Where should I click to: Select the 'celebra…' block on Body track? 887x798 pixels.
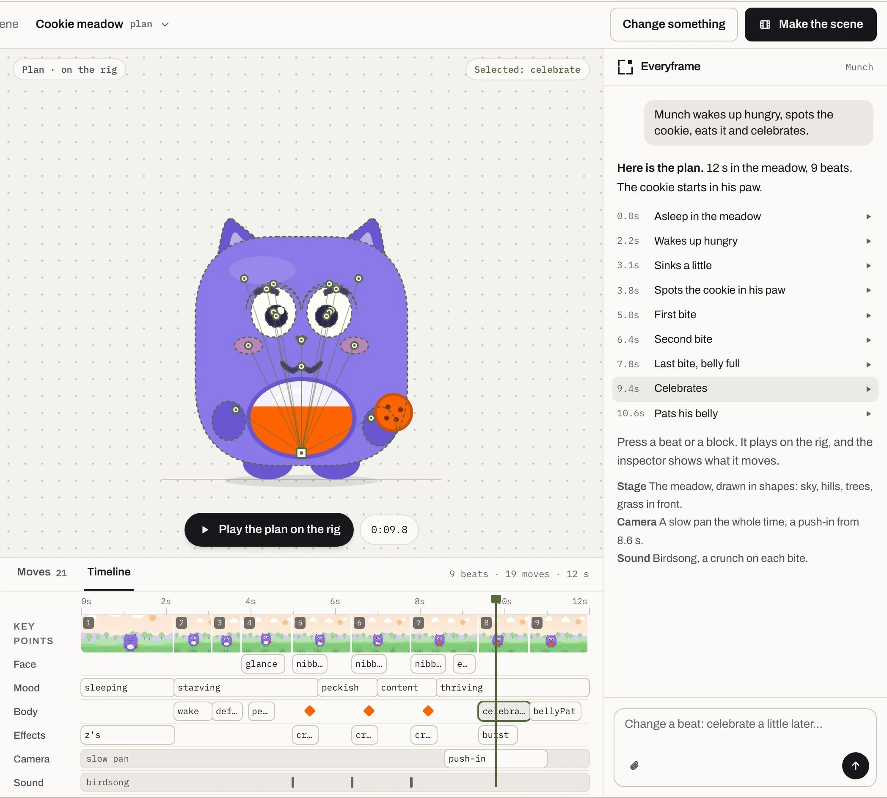tap(503, 711)
